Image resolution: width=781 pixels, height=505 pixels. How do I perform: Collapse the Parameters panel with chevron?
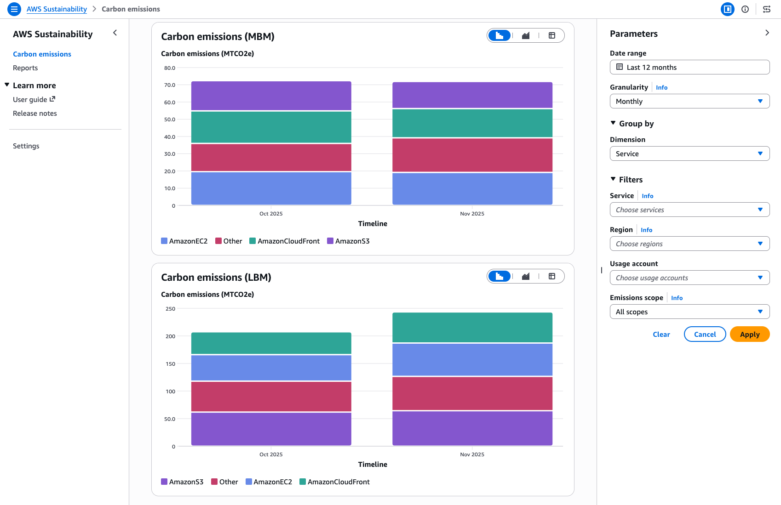[x=767, y=33]
